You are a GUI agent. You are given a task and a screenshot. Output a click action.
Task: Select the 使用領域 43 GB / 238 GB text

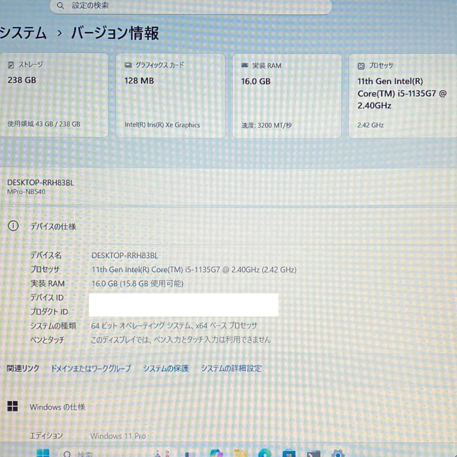[x=44, y=124]
